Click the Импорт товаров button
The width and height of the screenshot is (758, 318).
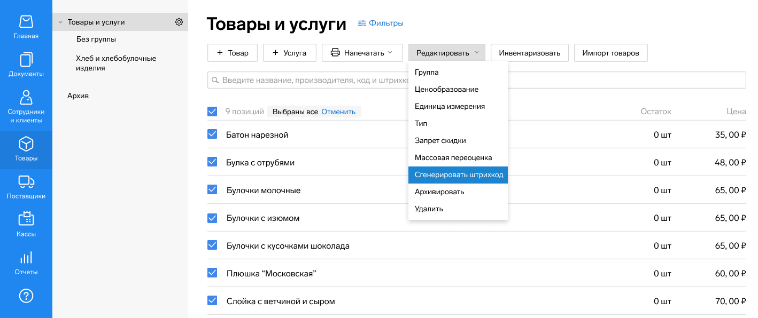[x=610, y=53]
